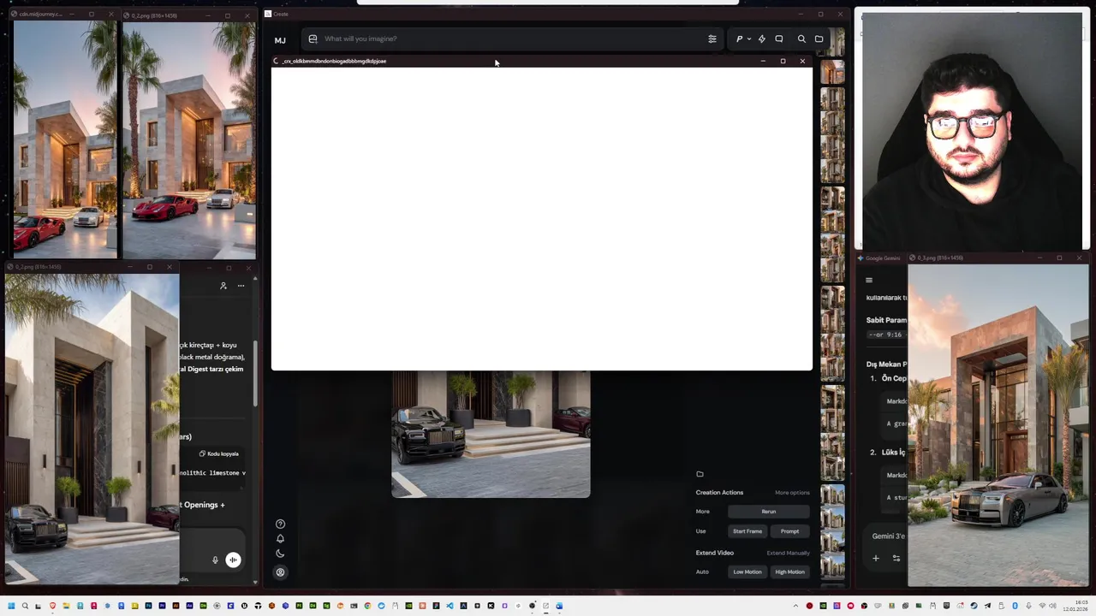Click 'Sabit Param' heading in Gemini
Viewport: 1096px width, 616px height.
tap(886, 320)
